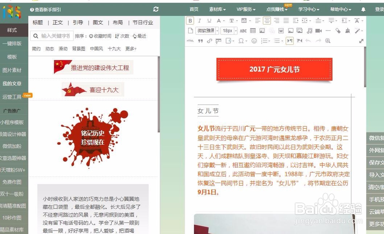The width and height of the screenshot is (384, 234).
Task: Filter styles by 中国风 tag
Action: pyautogui.click(x=96, y=49)
